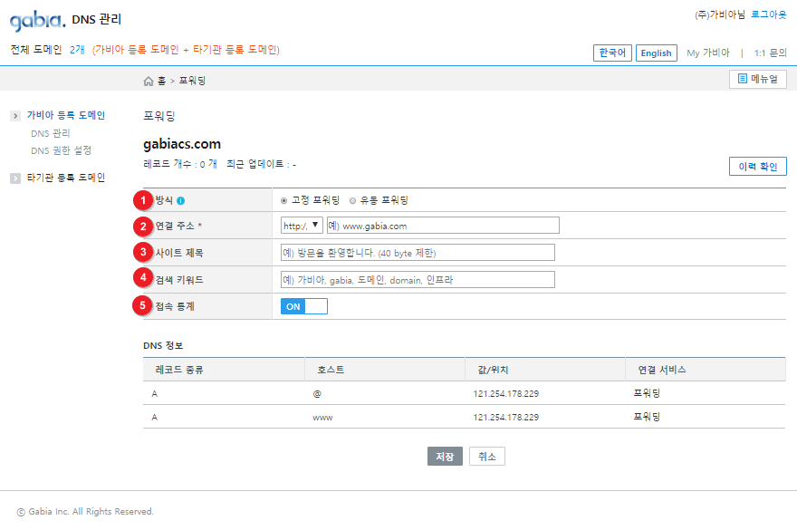Image resolution: width=797 pixels, height=530 pixels.
Task: Click 포워딩 breadcrumb text
Action: (192, 81)
